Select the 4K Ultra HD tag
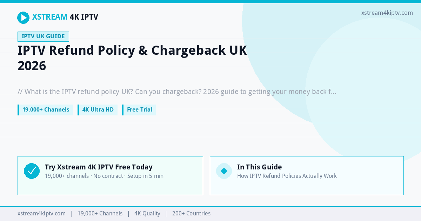This screenshot has width=421, height=221. [98, 110]
